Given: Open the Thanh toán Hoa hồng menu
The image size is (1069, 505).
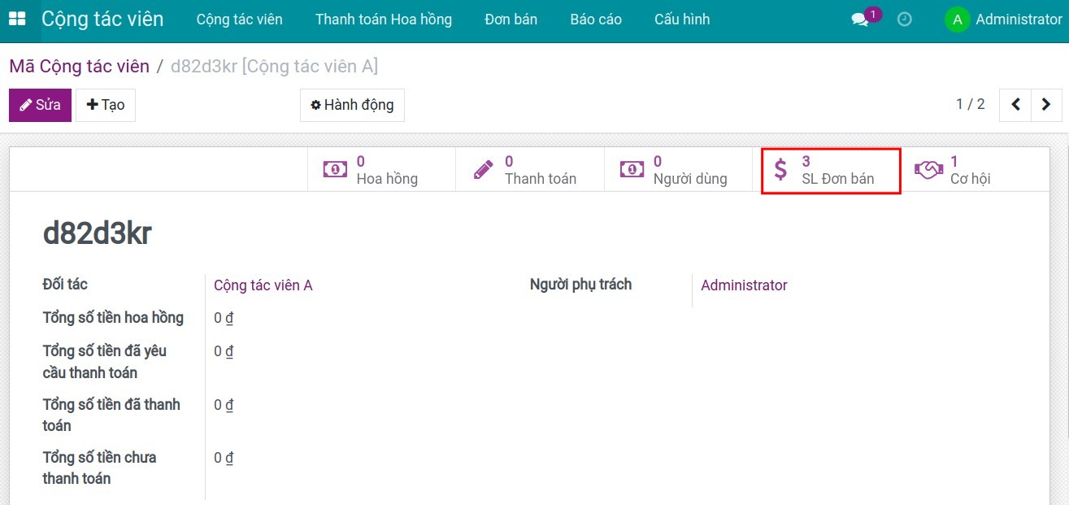Looking at the screenshot, I should click(x=384, y=19).
